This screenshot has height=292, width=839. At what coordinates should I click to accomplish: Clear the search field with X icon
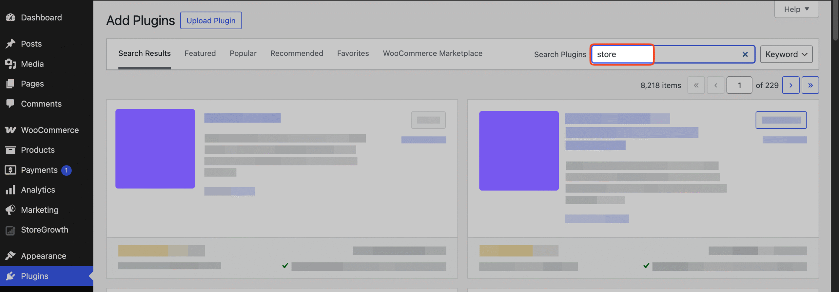coord(745,54)
